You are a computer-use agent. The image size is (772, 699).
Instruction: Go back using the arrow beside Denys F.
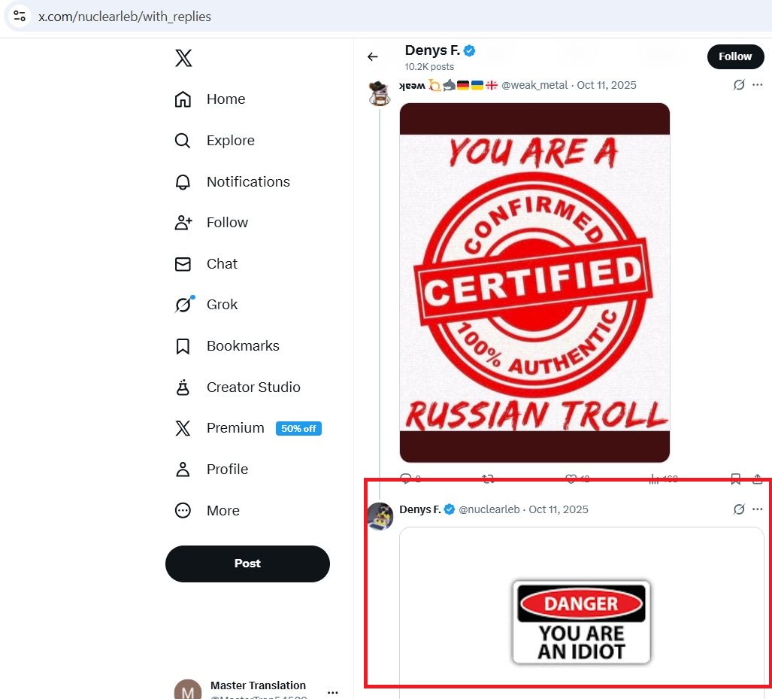[372, 56]
